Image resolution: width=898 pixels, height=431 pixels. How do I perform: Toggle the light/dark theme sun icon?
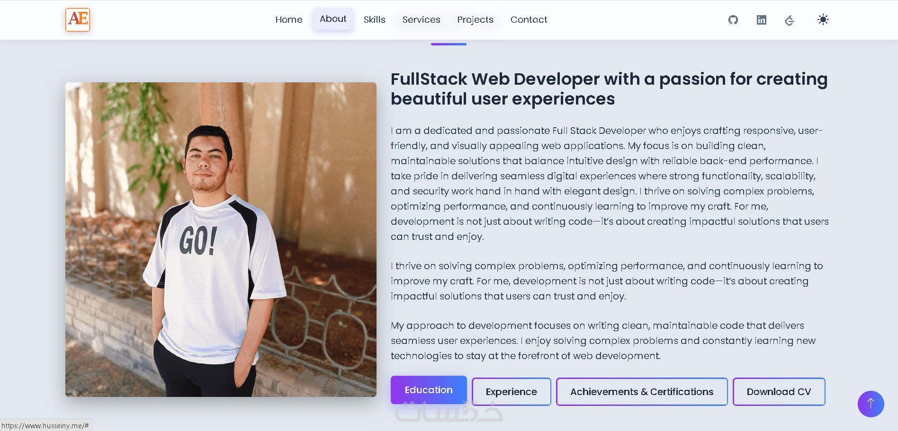pos(823,20)
